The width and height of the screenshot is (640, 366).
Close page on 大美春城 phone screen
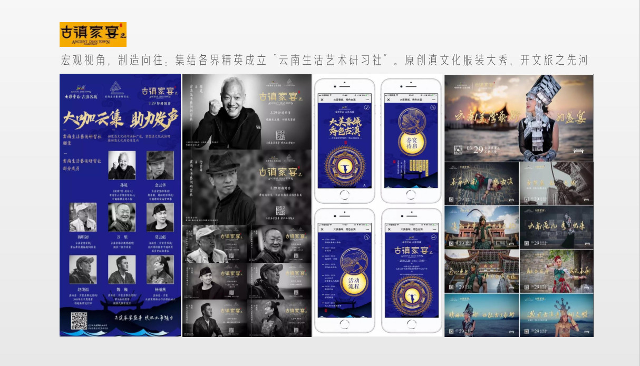click(x=322, y=98)
